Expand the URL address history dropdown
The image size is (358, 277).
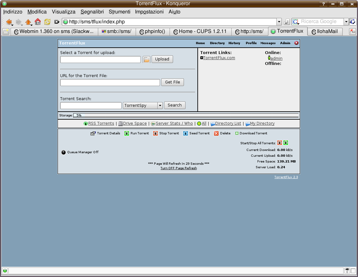(x=279, y=22)
